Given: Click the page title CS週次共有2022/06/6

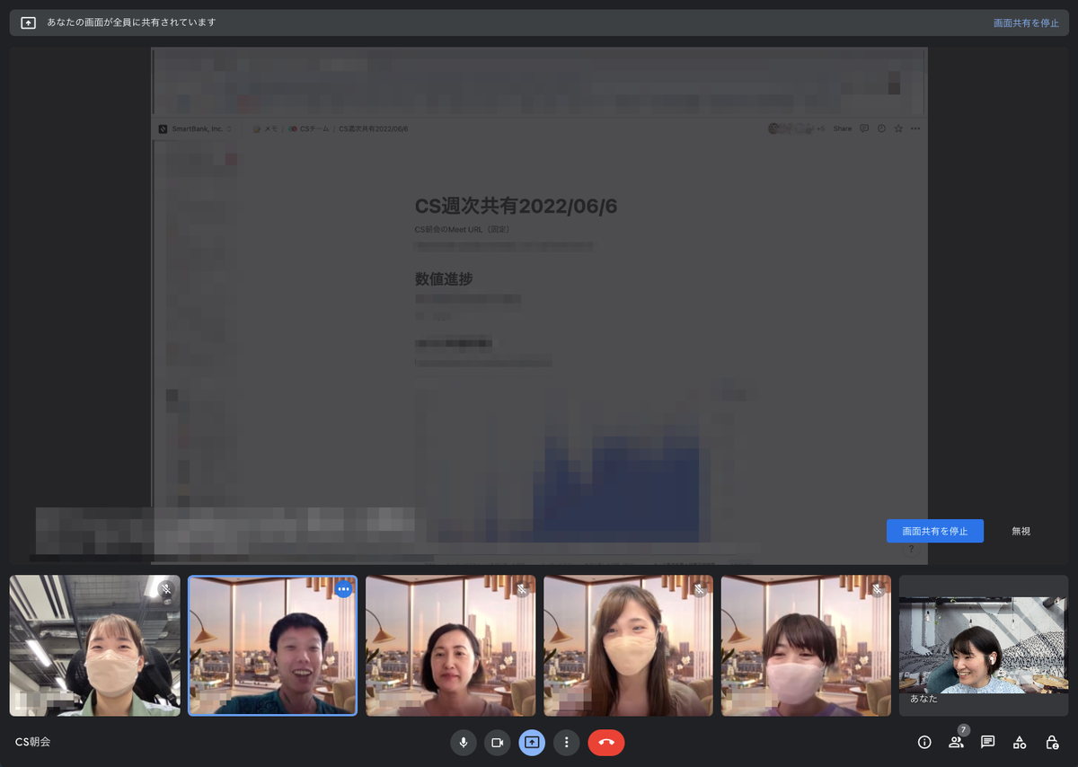Looking at the screenshot, I should pos(516,207).
